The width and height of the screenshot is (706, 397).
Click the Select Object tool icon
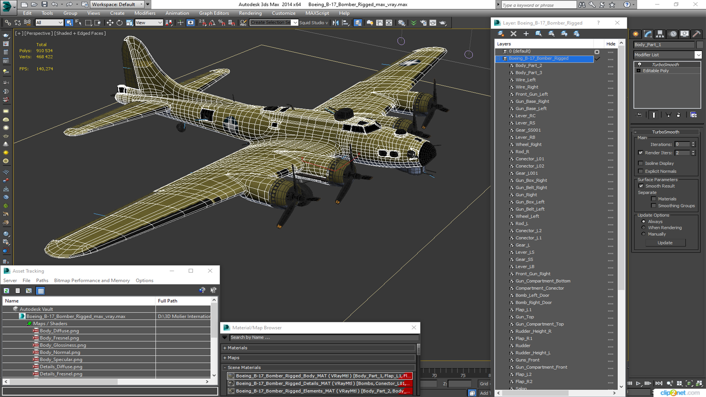pos(69,23)
